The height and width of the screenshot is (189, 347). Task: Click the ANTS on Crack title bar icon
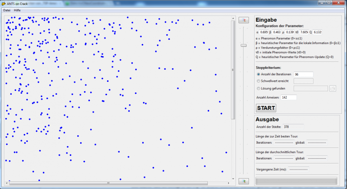(4, 3)
